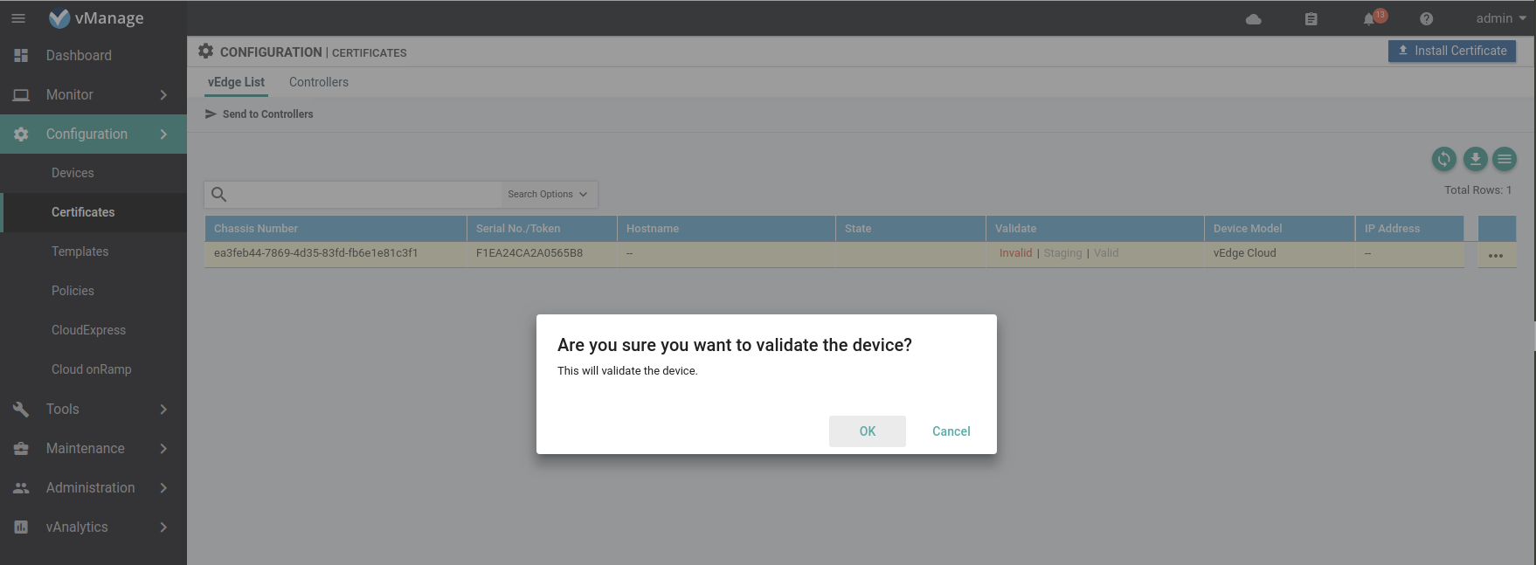The image size is (1536, 565).
Task: Confirm validation with OK button
Action: click(867, 431)
